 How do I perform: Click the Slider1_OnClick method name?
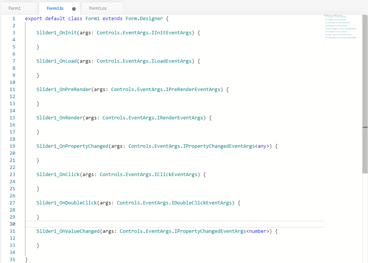58,174
